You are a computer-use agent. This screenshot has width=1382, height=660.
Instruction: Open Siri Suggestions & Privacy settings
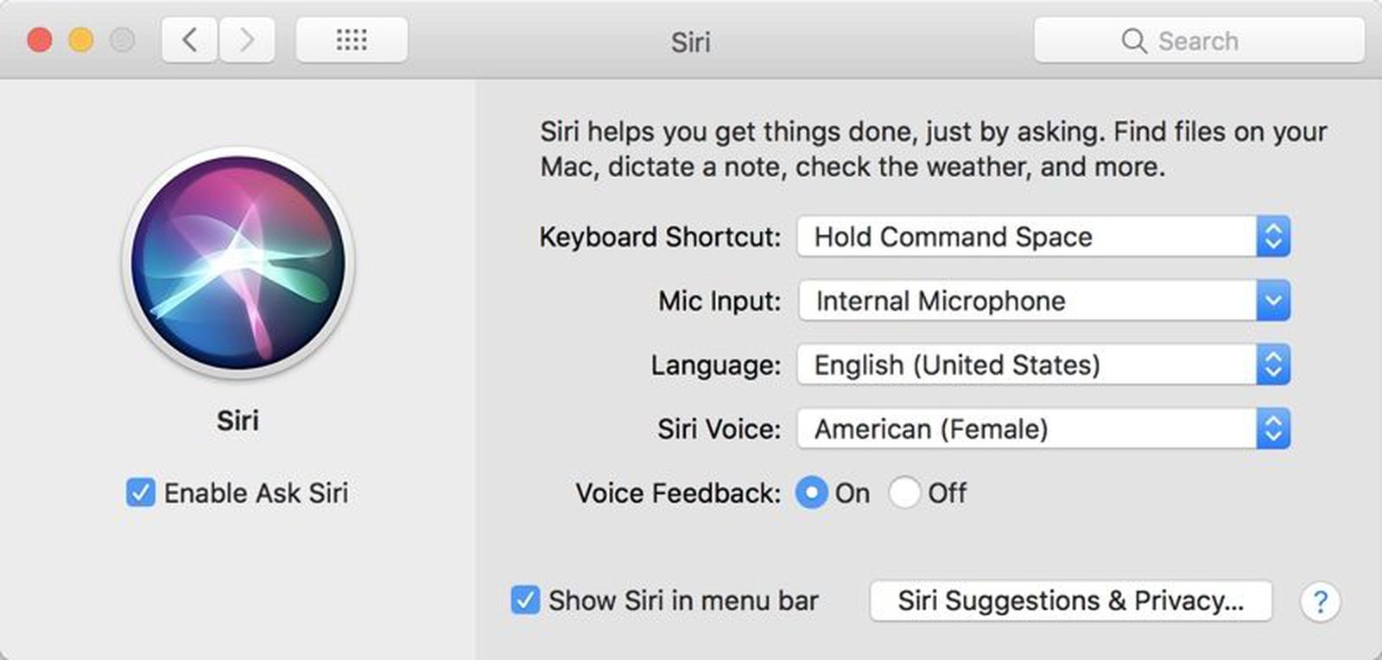coord(1070,600)
